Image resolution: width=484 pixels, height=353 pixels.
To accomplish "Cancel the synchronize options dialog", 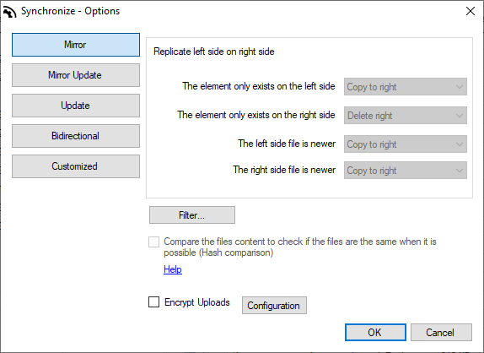I will coord(441,332).
